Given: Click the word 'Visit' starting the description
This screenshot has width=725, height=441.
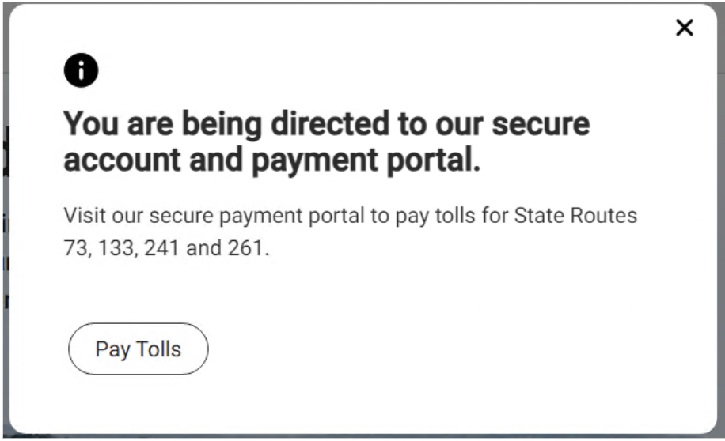Looking at the screenshot, I should (x=84, y=215).
